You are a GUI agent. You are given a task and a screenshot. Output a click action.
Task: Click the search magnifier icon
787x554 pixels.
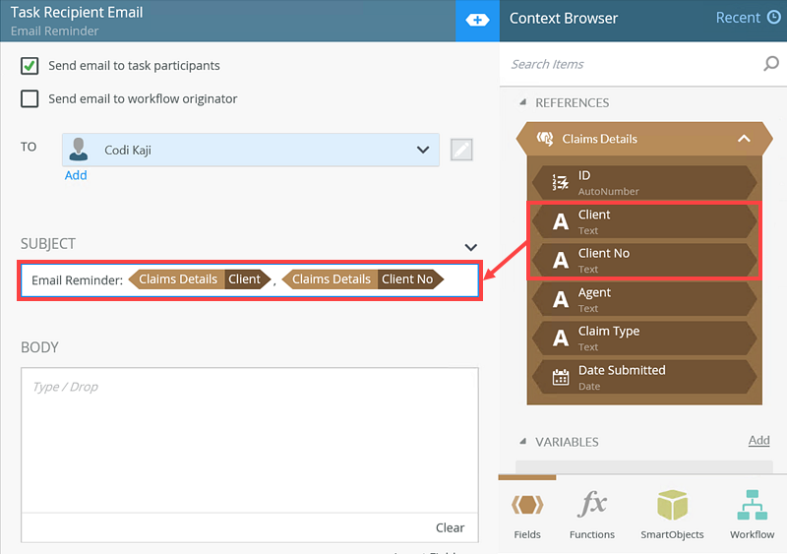(x=771, y=64)
